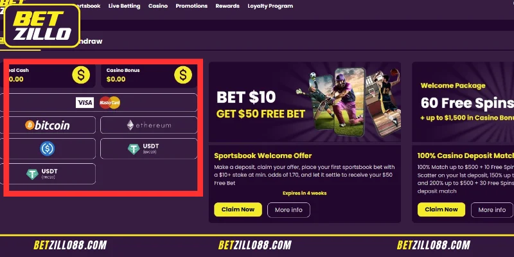The image size is (514, 257).
Task: Click the Bet $10 Get $50 banner
Action: (x=305, y=102)
